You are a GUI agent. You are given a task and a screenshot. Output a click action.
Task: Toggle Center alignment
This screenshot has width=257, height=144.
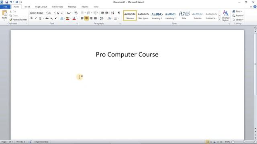(x=86, y=18)
